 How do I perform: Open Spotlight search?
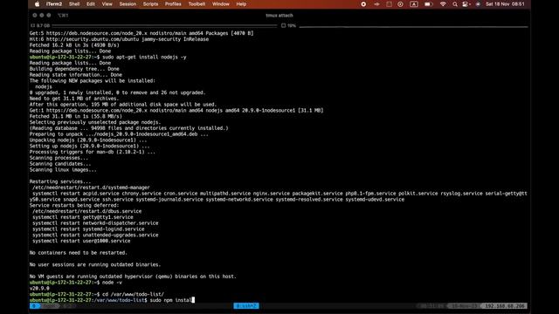(455, 4)
